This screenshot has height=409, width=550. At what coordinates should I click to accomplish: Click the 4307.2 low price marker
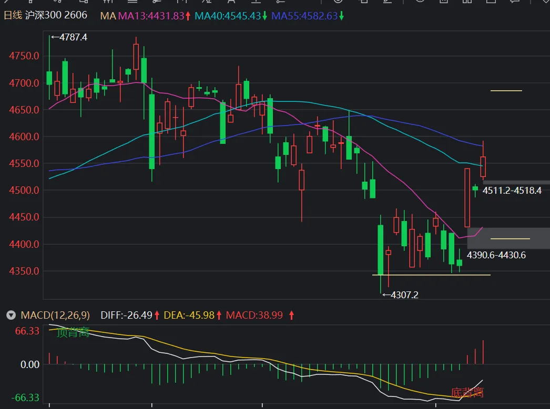[x=400, y=295]
